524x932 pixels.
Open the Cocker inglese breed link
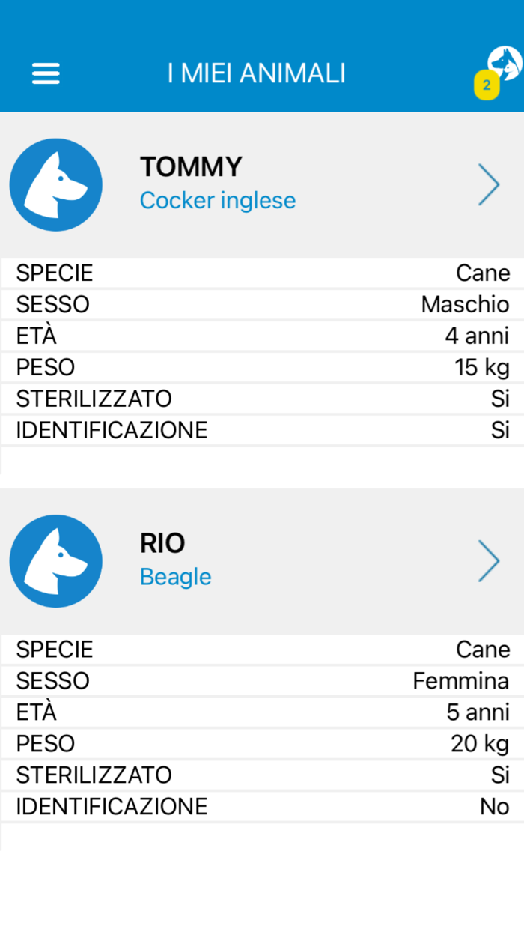coord(217,200)
